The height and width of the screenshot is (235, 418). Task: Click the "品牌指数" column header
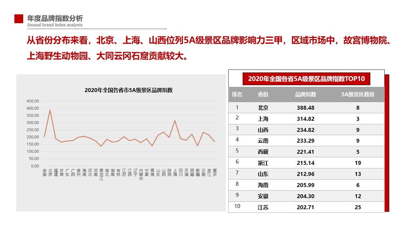(x=306, y=95)
